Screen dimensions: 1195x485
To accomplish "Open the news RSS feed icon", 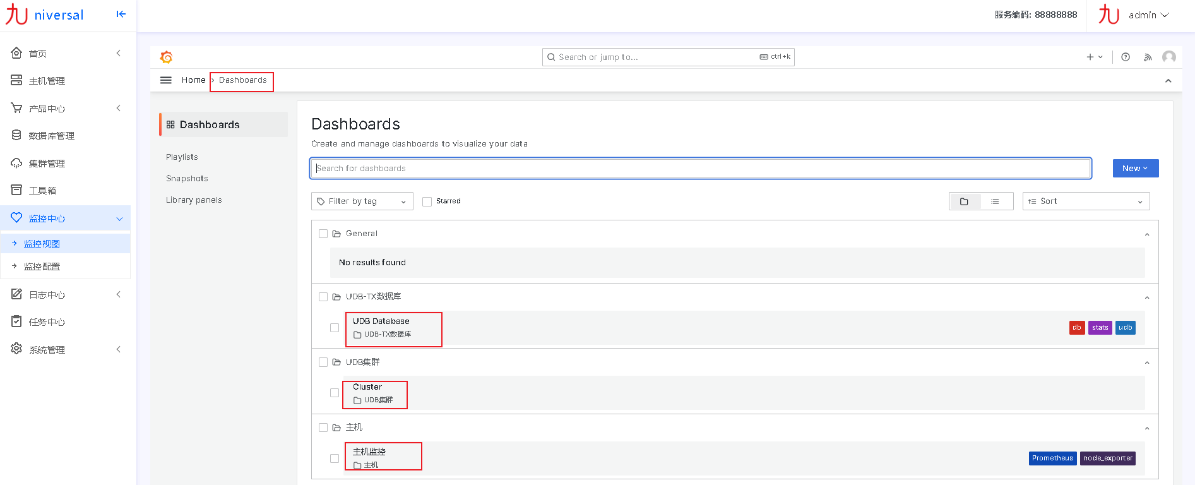I will pyautogui.click(x=1148, y=57).
